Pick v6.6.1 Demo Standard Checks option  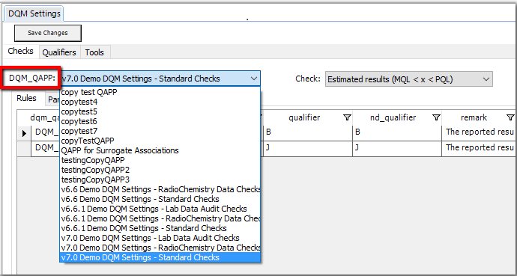tap(160, 228)
